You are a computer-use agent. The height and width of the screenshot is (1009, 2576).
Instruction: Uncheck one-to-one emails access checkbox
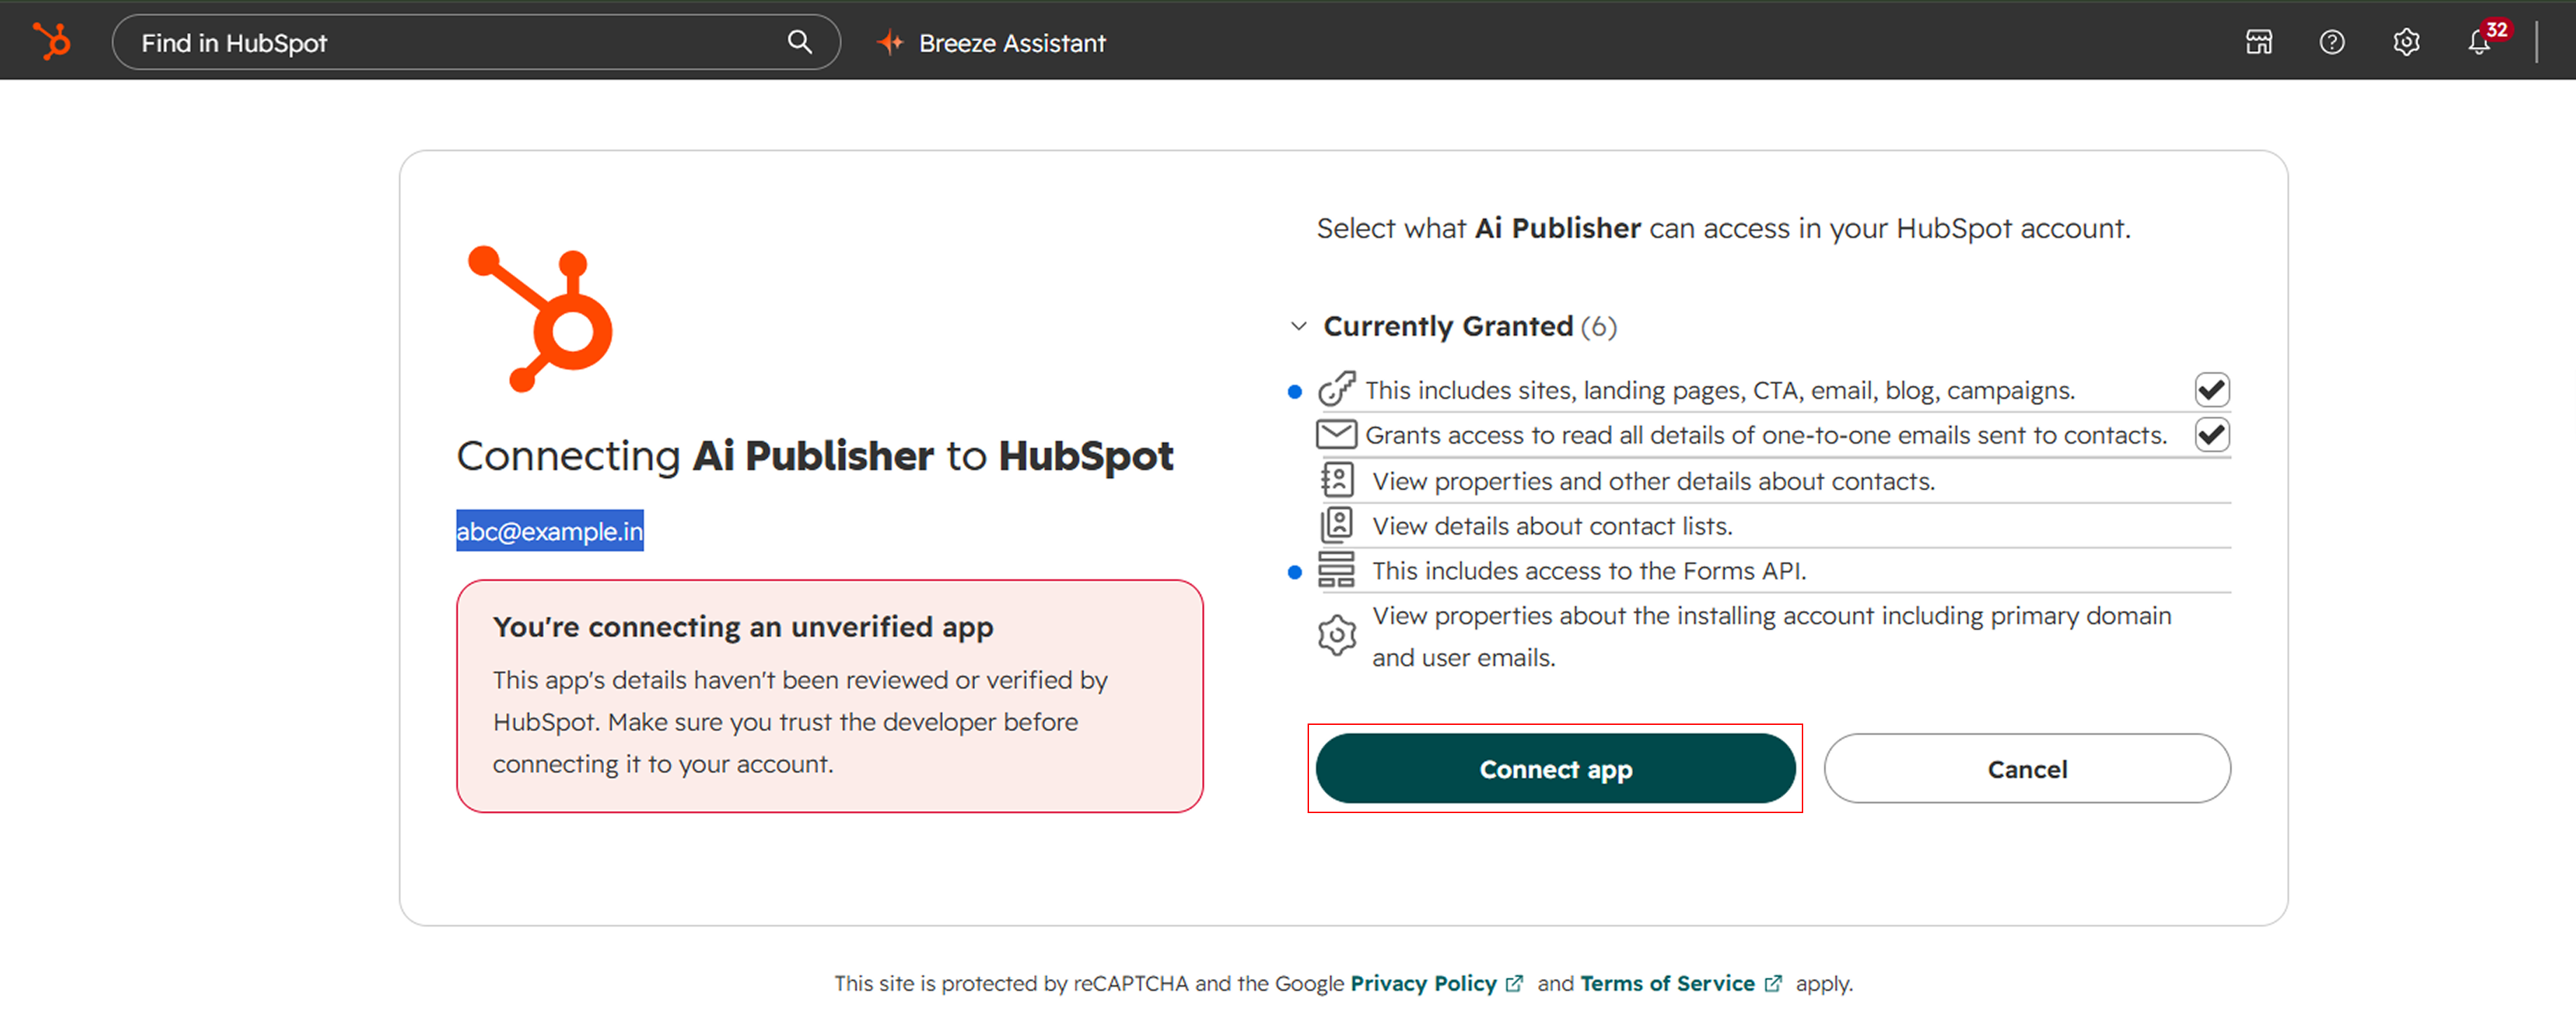[2212, 434]
